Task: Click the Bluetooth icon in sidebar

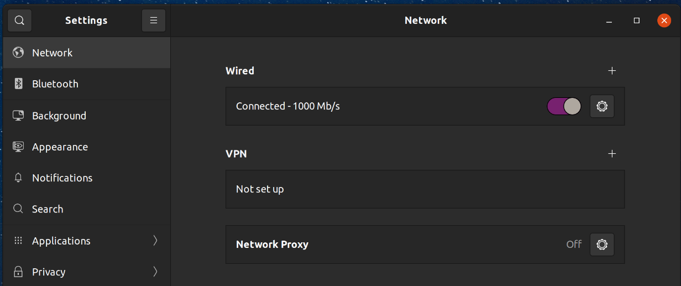Action: point(18,84)
